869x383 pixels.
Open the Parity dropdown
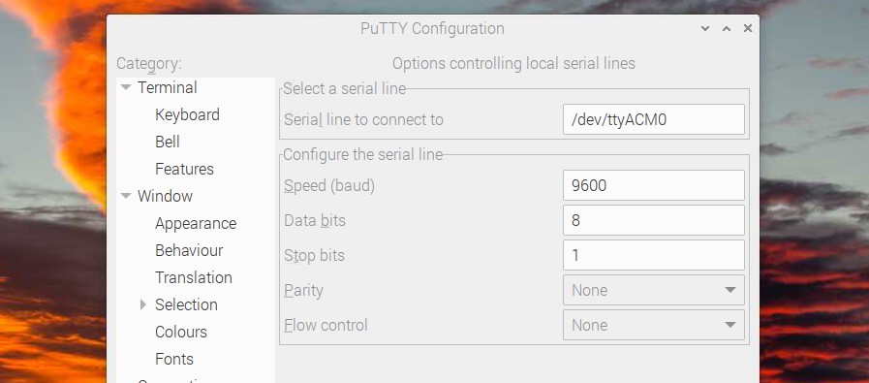653,290
